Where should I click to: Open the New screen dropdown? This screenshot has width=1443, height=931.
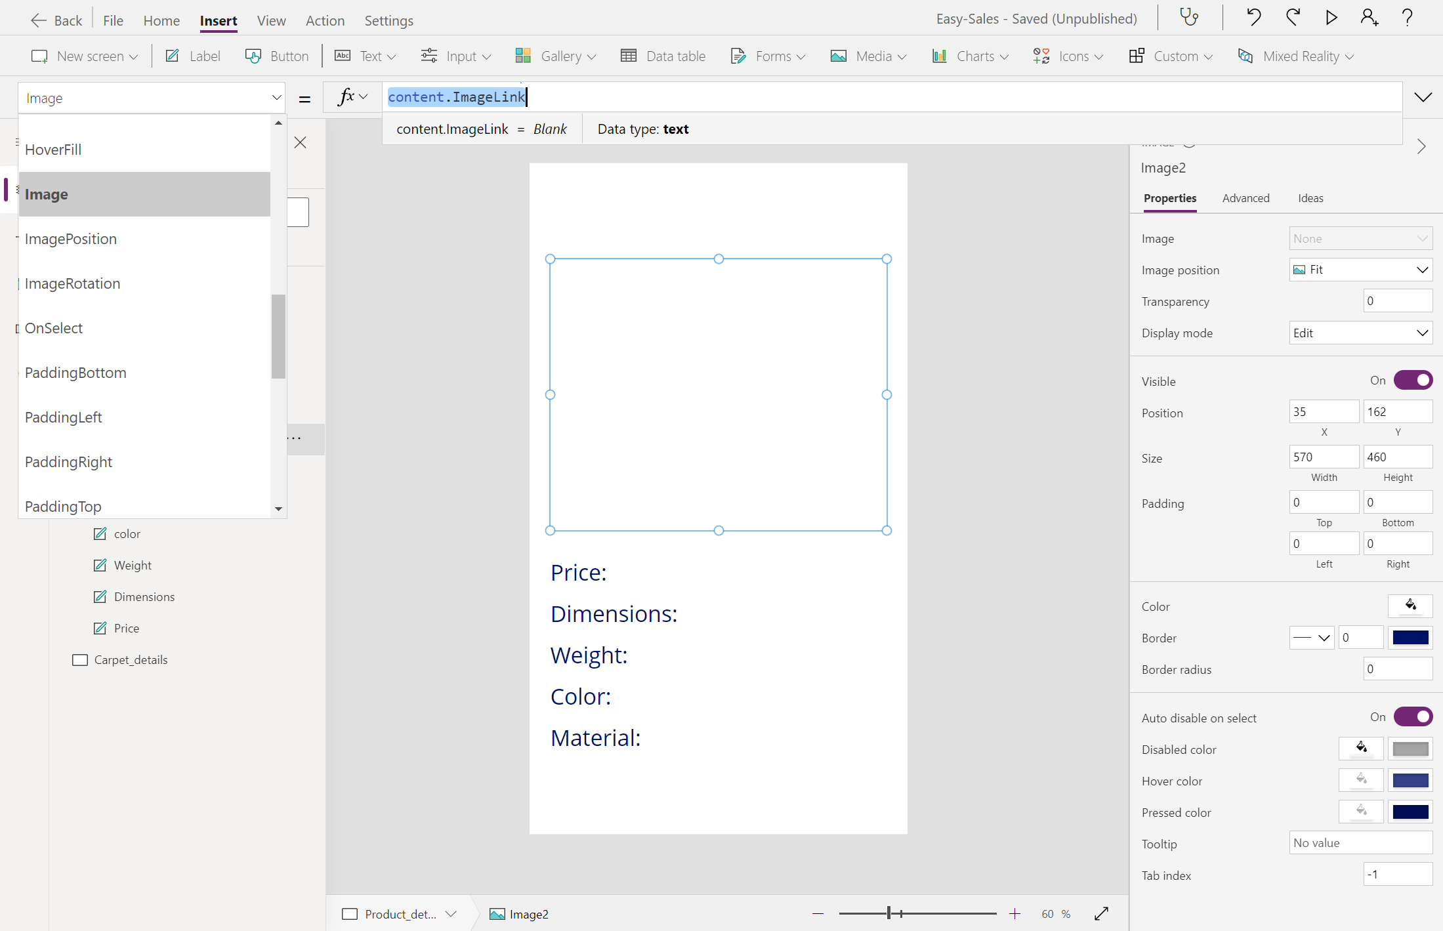(85, 56)
